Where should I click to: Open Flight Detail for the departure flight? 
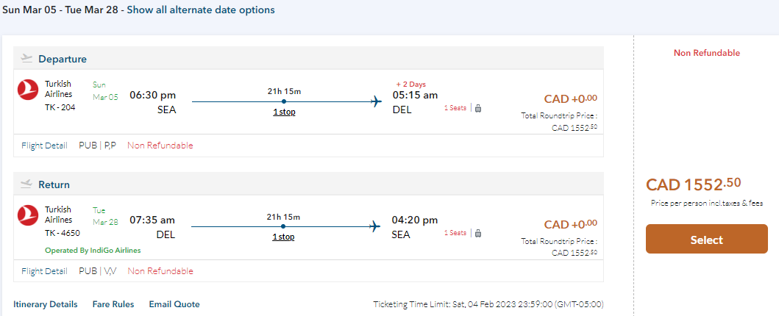click(x=44, y=146)
